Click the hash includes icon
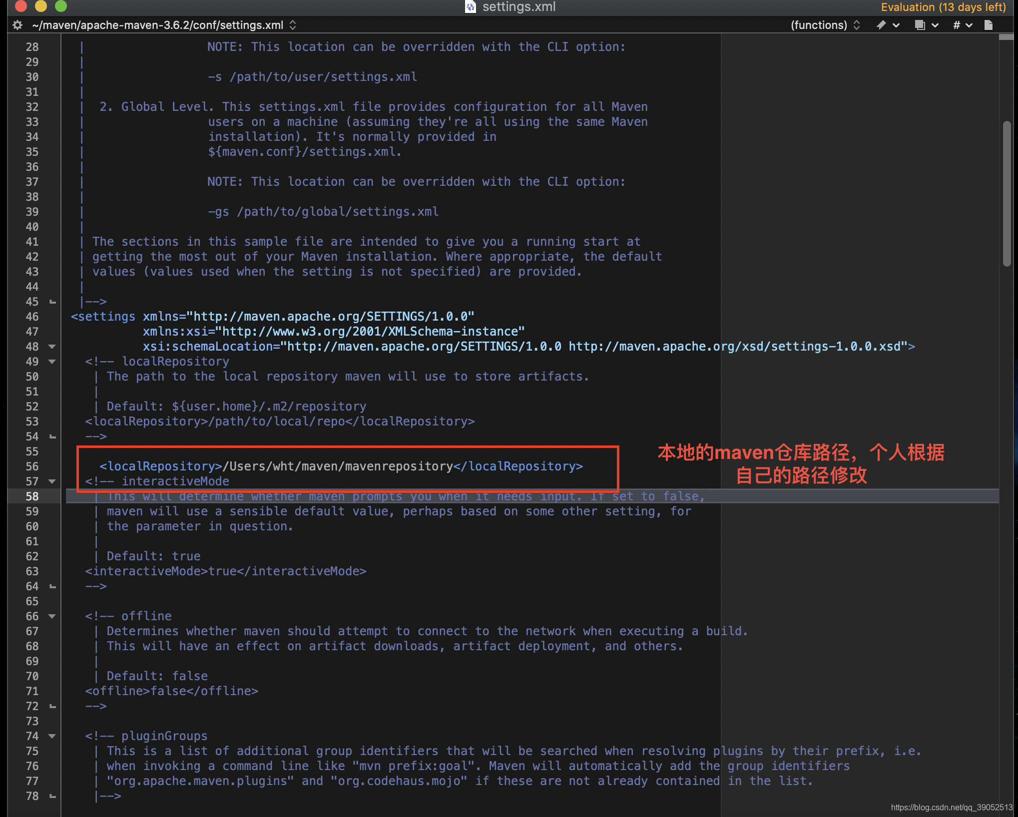 coord(957,25)
